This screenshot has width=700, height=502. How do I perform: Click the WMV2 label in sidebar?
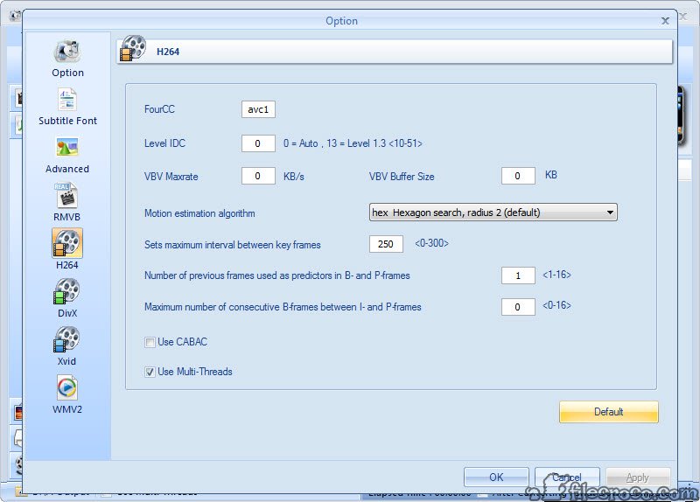(x=67, y=409)
